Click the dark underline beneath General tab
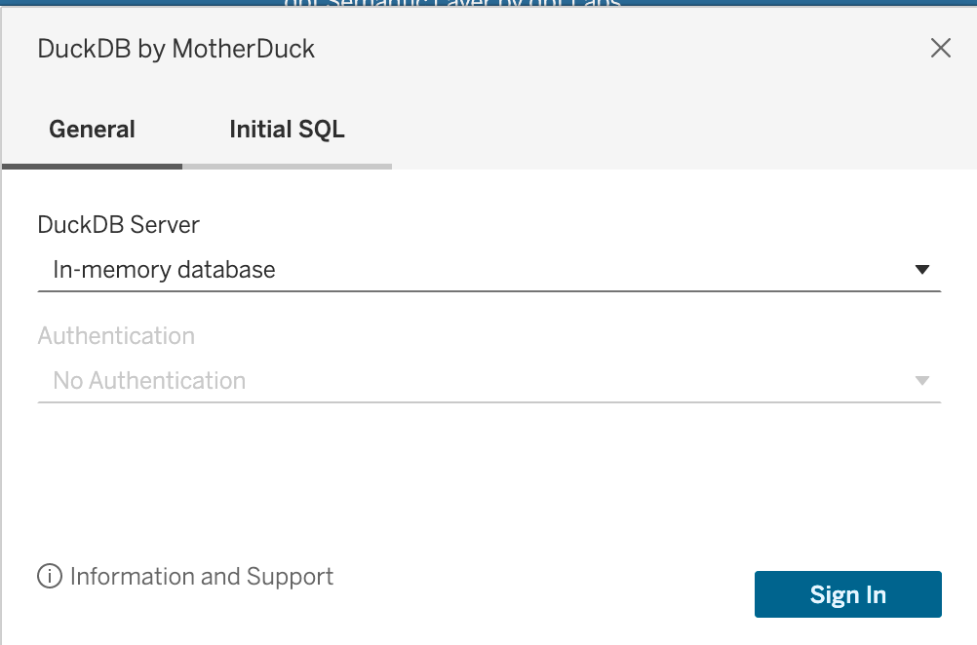This screenshot has width=977, height=645. pos(93,167)
